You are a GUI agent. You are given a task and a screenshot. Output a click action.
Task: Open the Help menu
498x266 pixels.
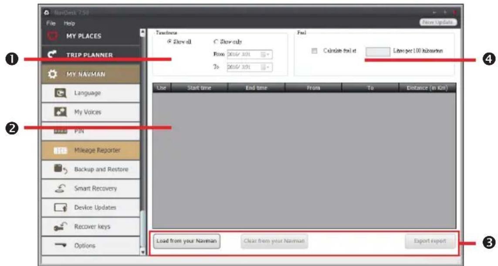point(69,23)
